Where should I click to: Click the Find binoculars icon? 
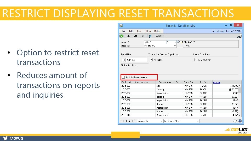tap(136, 36)
